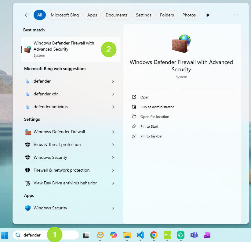Click the Windows Start button
The width and height of the screenshot is (251, 242).
(x=5, y=235)
